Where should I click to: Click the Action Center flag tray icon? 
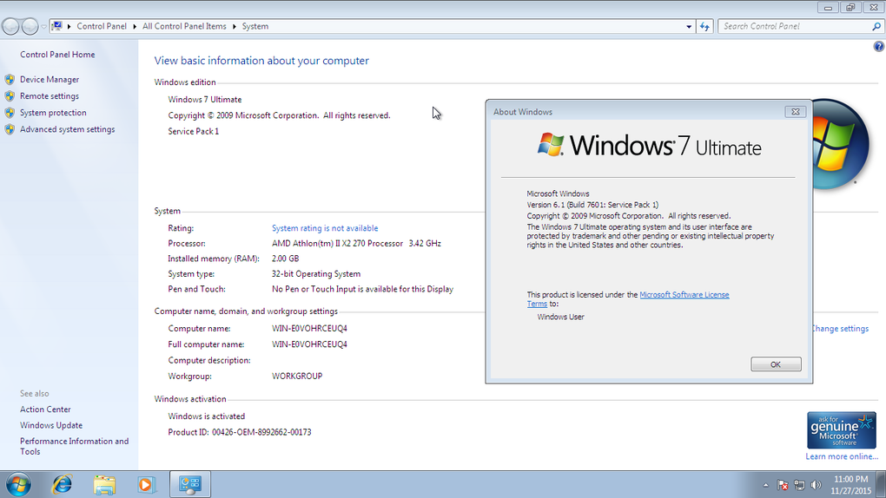click(783, 485)
